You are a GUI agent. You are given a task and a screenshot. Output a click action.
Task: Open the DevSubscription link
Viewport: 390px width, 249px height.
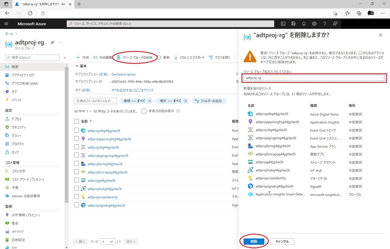coord(123,74)
